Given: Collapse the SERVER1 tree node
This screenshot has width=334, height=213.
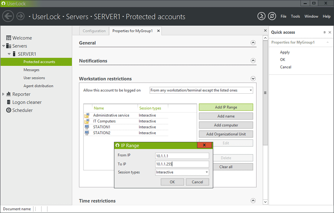Looking at the screenshot, I should click(9, 54).
